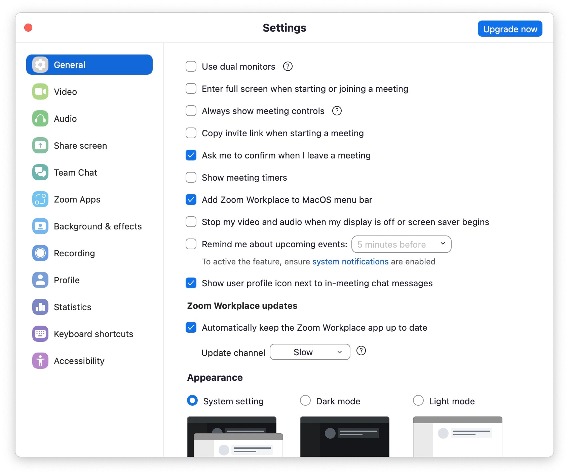Screen dimensions: 569x475
Task: Click the Recording circle icon
Action: coord(40,253)
